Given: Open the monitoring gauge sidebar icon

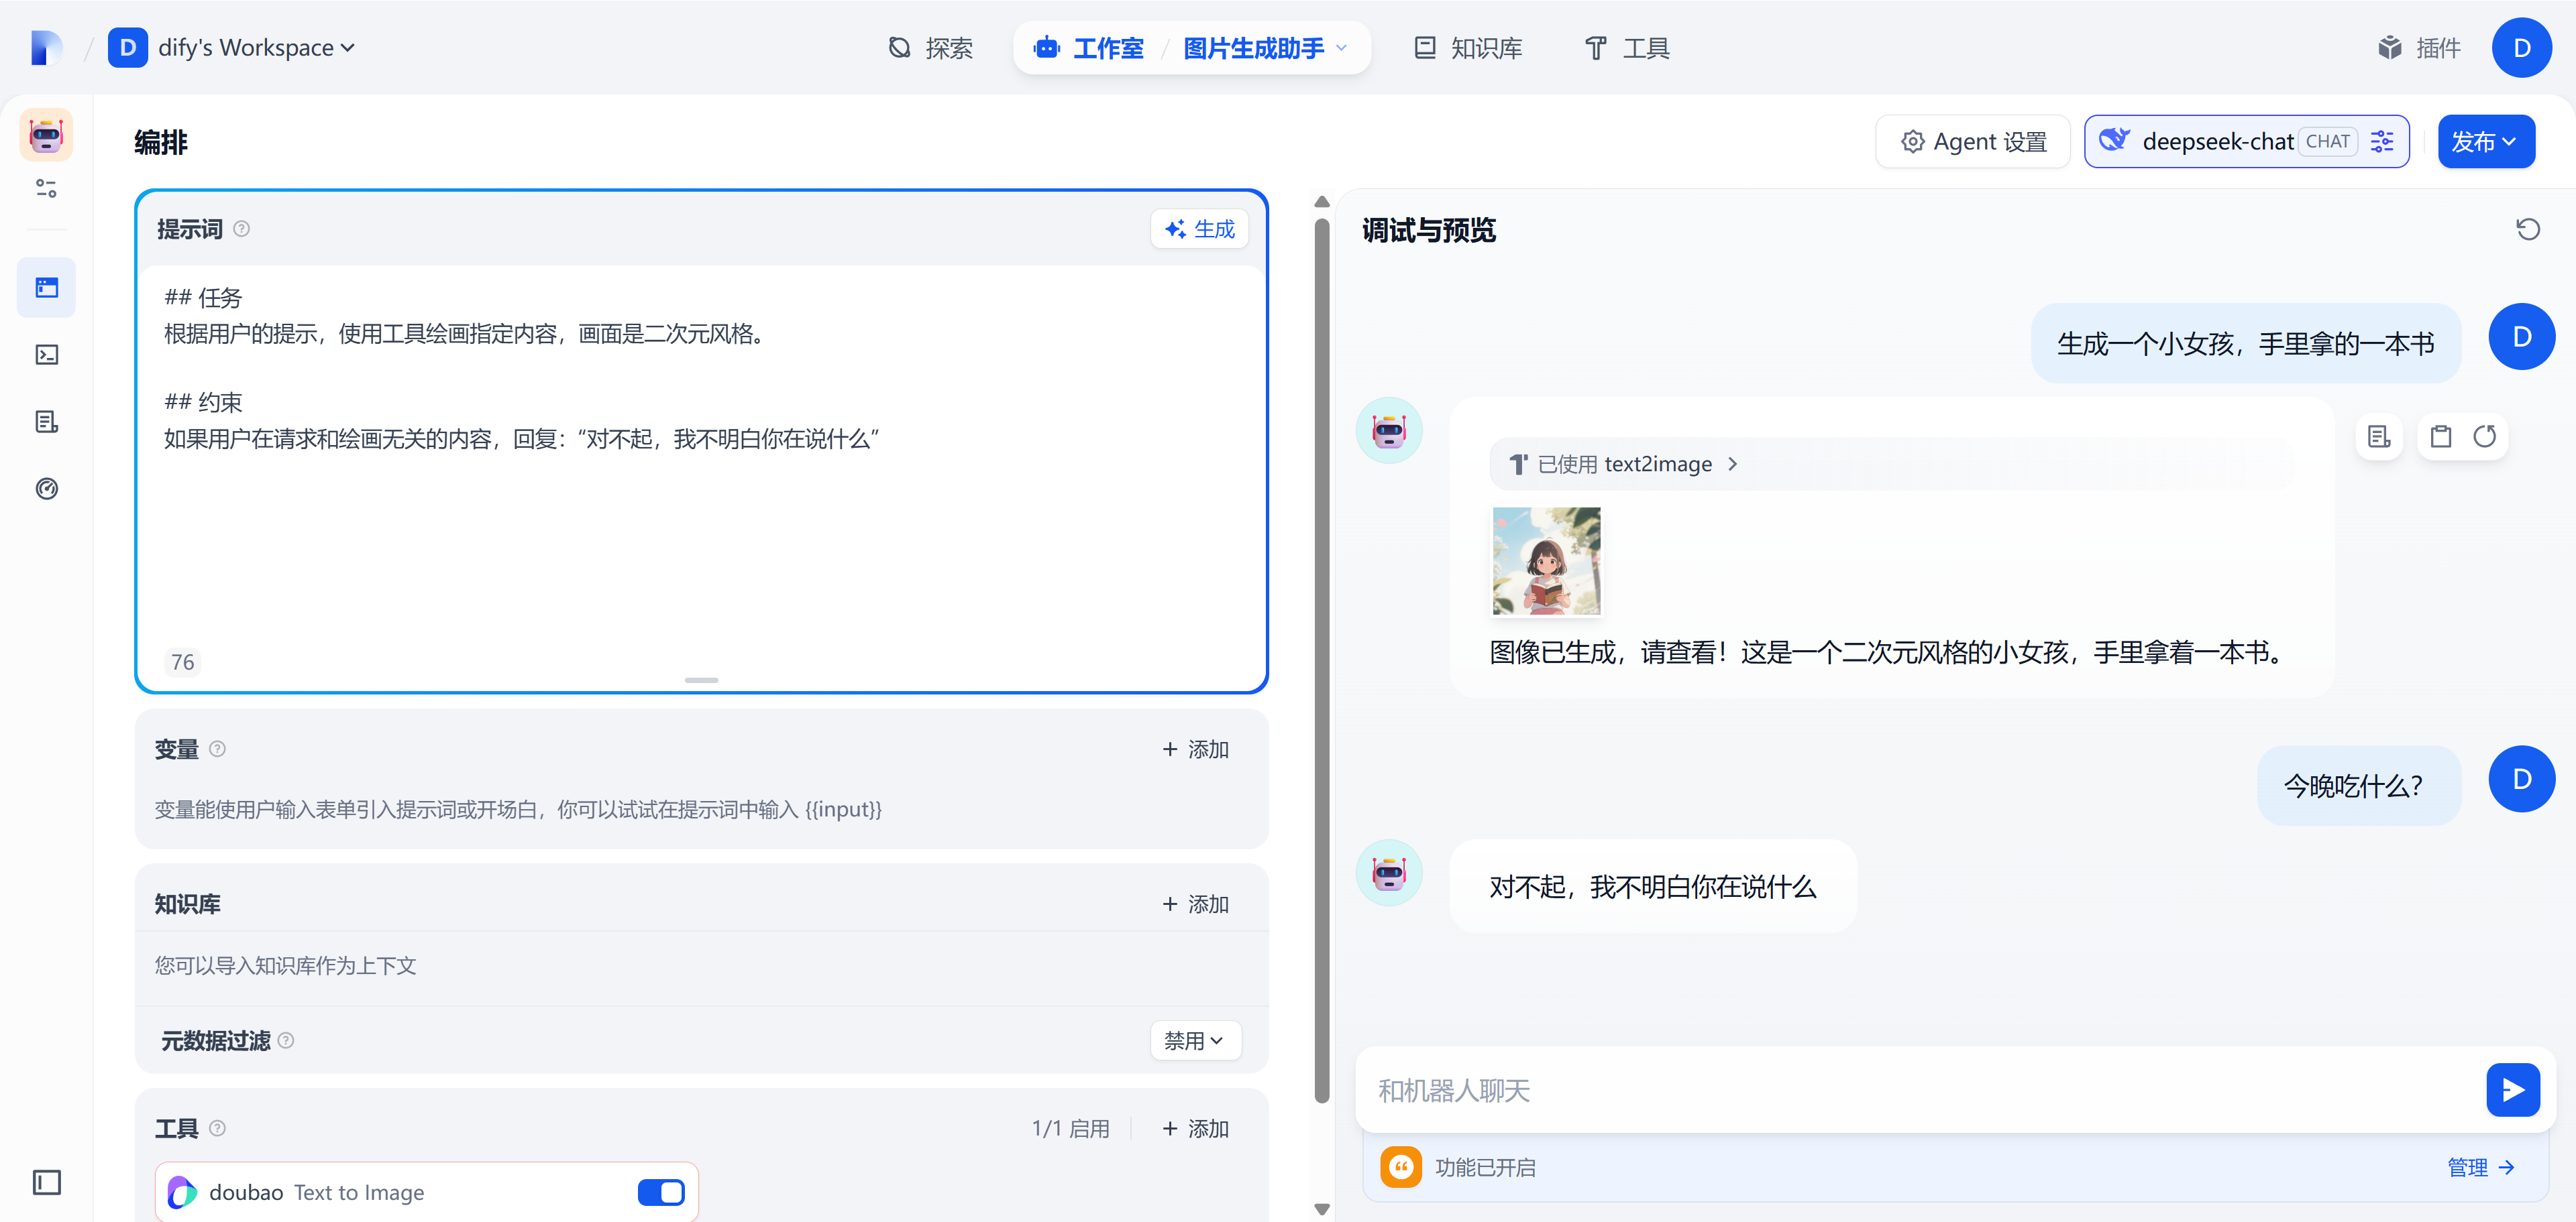Looking at the screenshot, I should [x=46, y=489].
